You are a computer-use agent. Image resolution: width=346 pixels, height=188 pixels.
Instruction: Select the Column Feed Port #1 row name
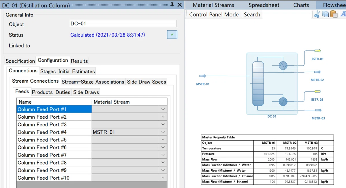click(54, 109)
